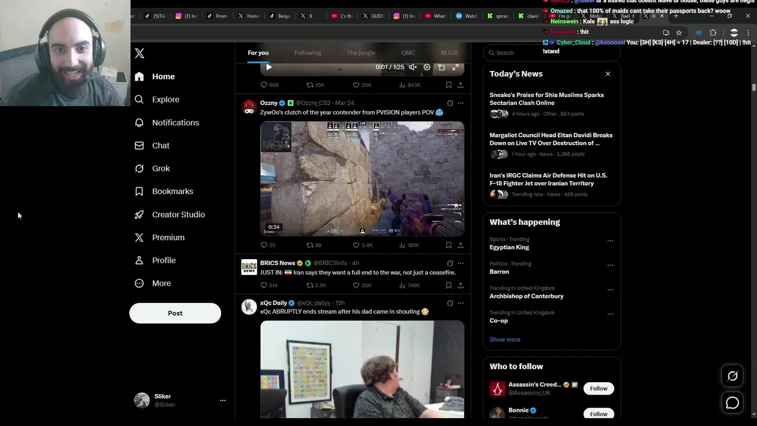Open the floating chat messages button
Viewport: 757px width, 426px height.
732,403
